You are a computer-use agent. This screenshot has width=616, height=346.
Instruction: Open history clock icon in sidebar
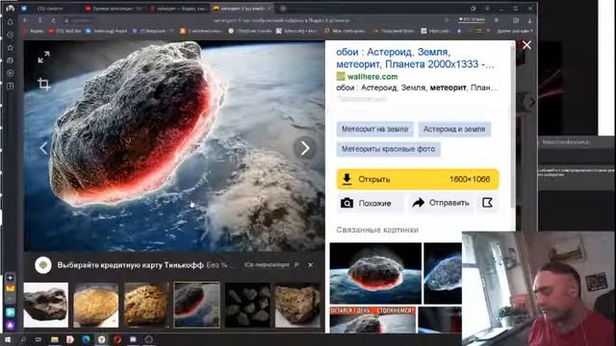pos(11,35)
